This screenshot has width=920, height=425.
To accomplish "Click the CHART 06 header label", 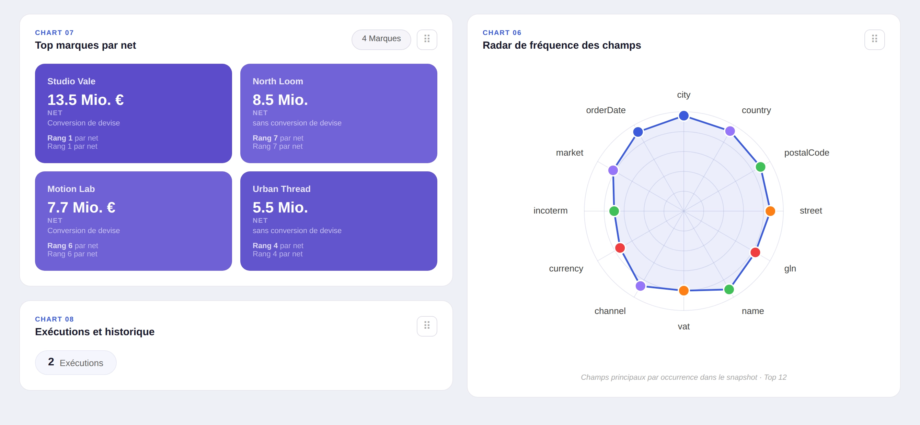I will [x=502, y=33].
